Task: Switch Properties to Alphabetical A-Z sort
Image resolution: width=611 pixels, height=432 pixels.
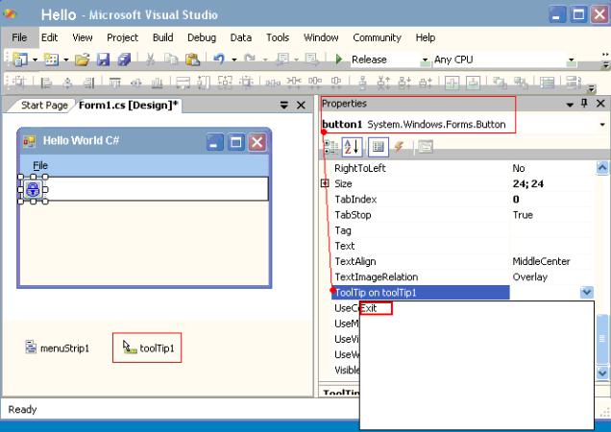Action: click(x=352, y=147)
